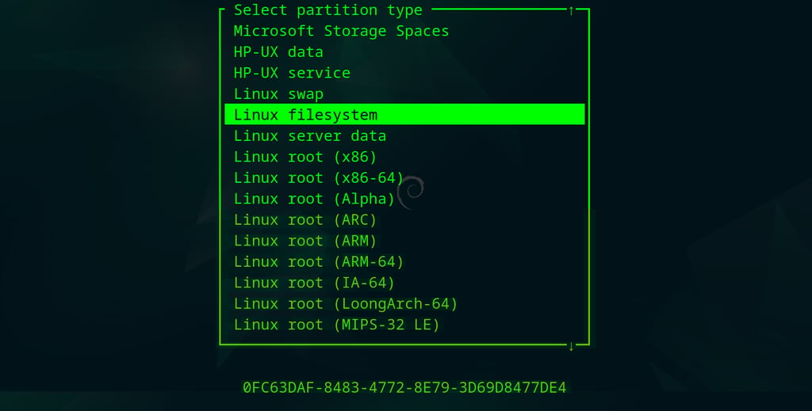The height and width of the screenshot is (411, 812).
Task: Choose Linux server data type
Action: point(310,136)
